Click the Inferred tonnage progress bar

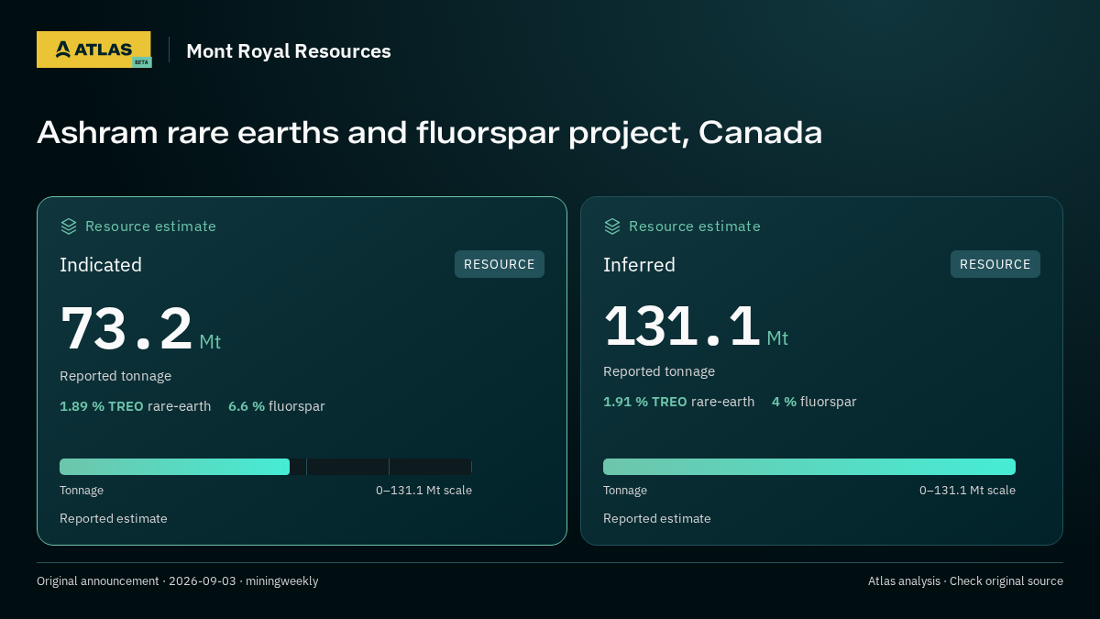(x=809, y=467)
